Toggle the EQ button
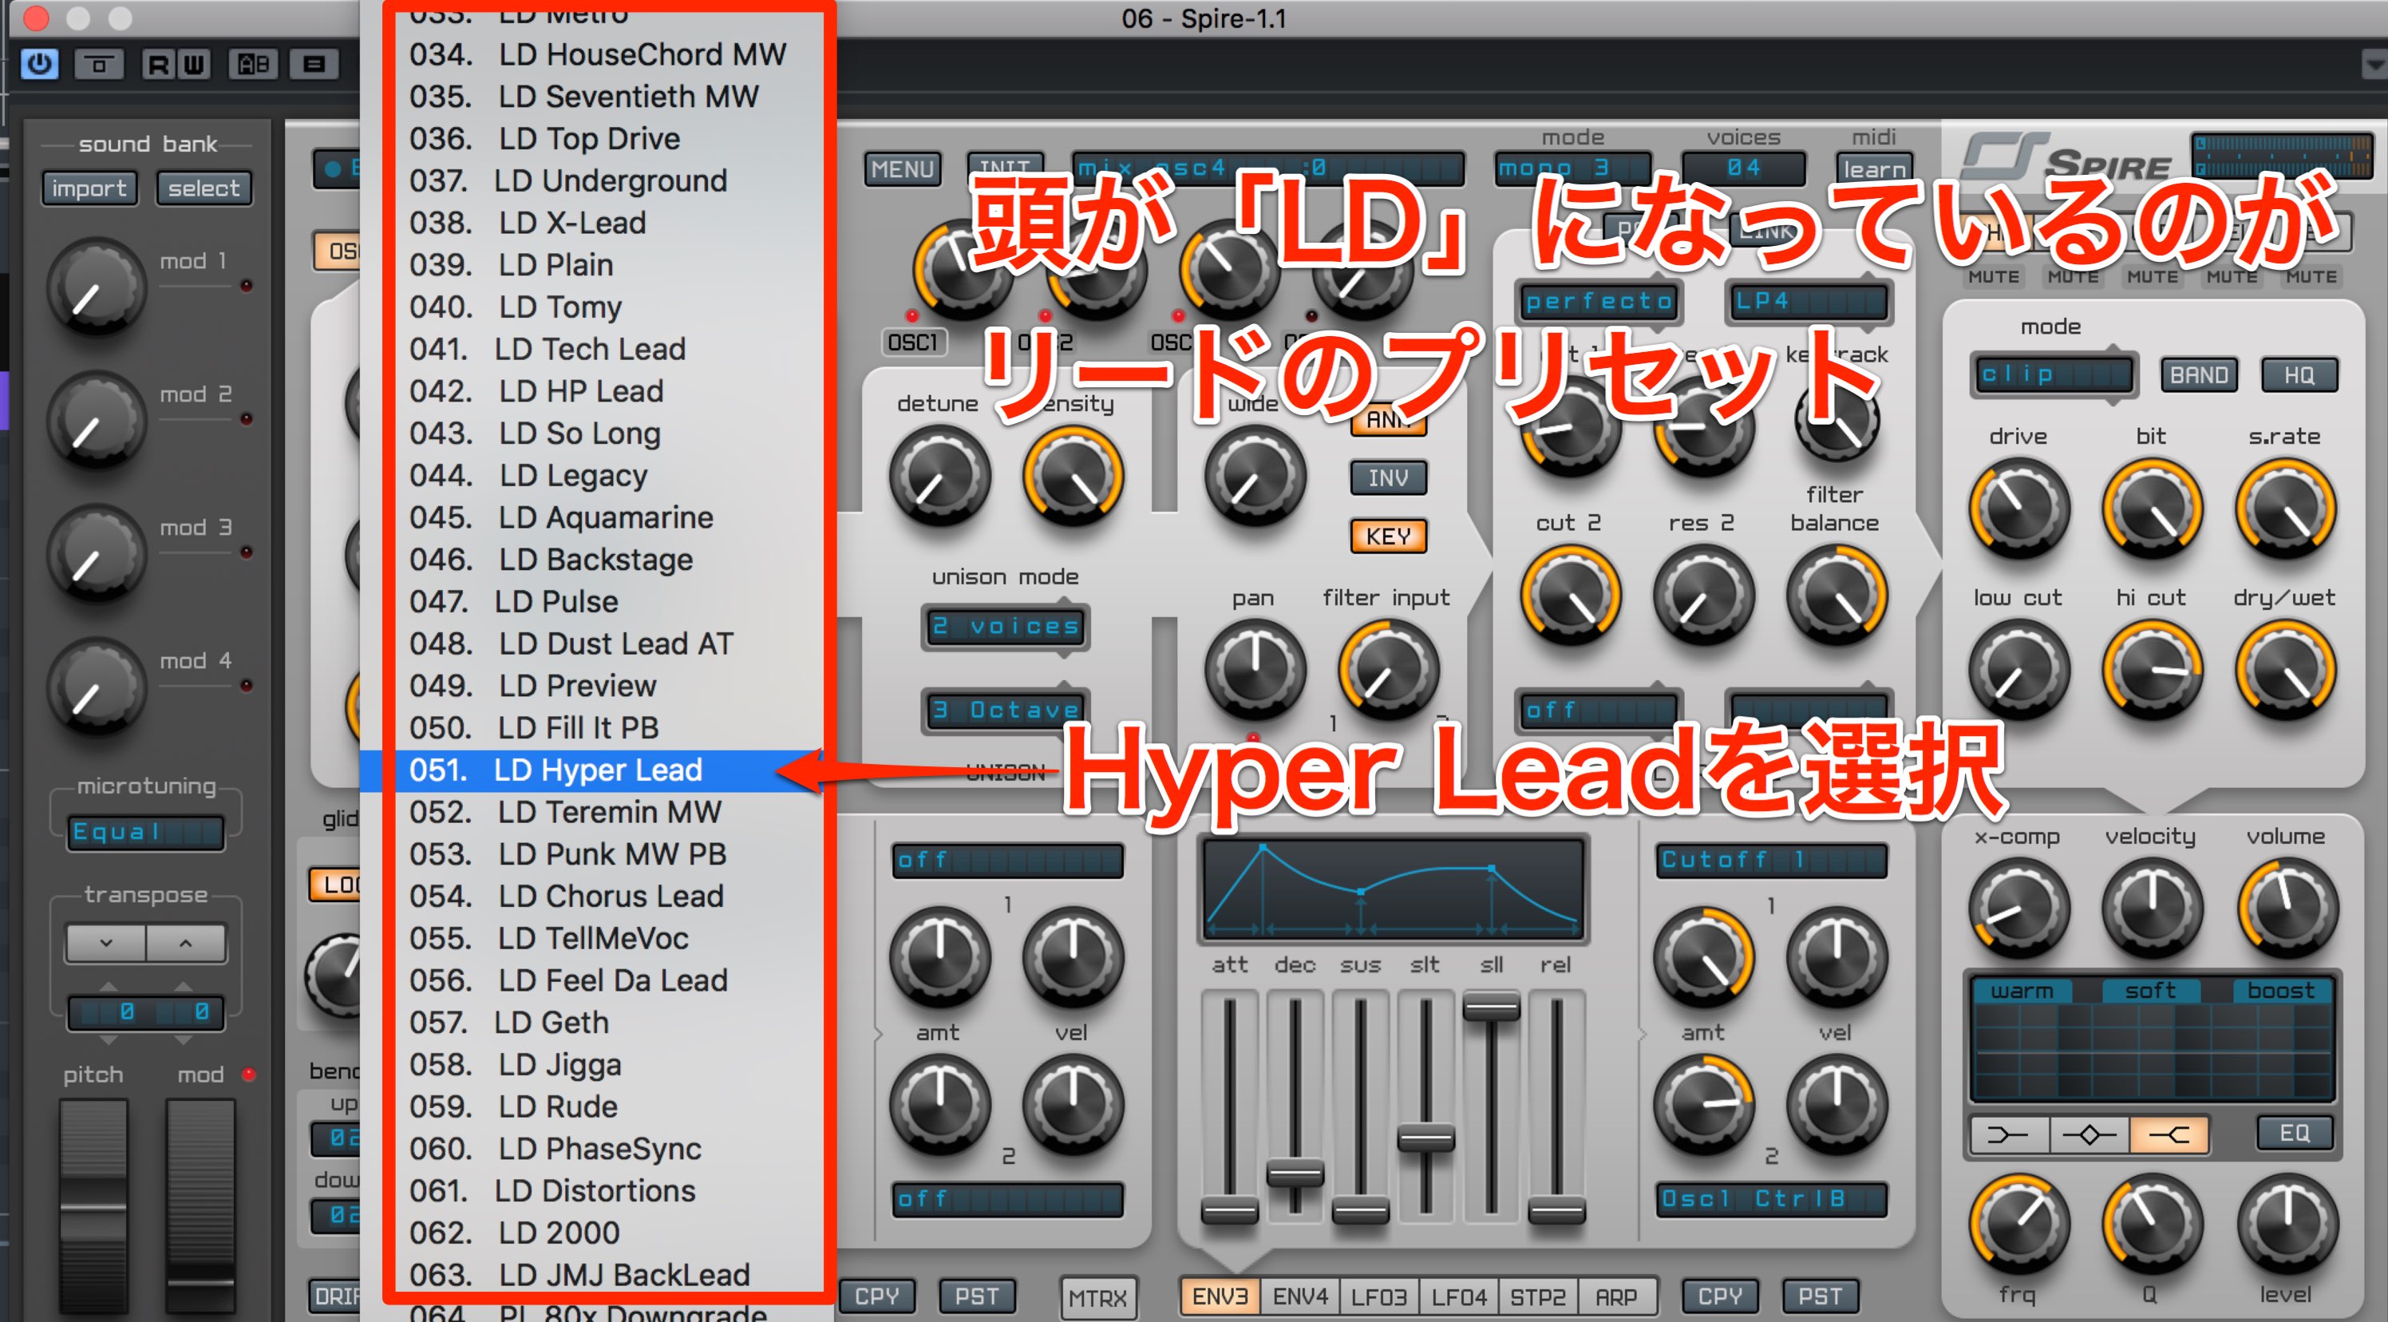Screen dimensions: 2388x1322 pyautogui.click(x=2295, y=1133)
